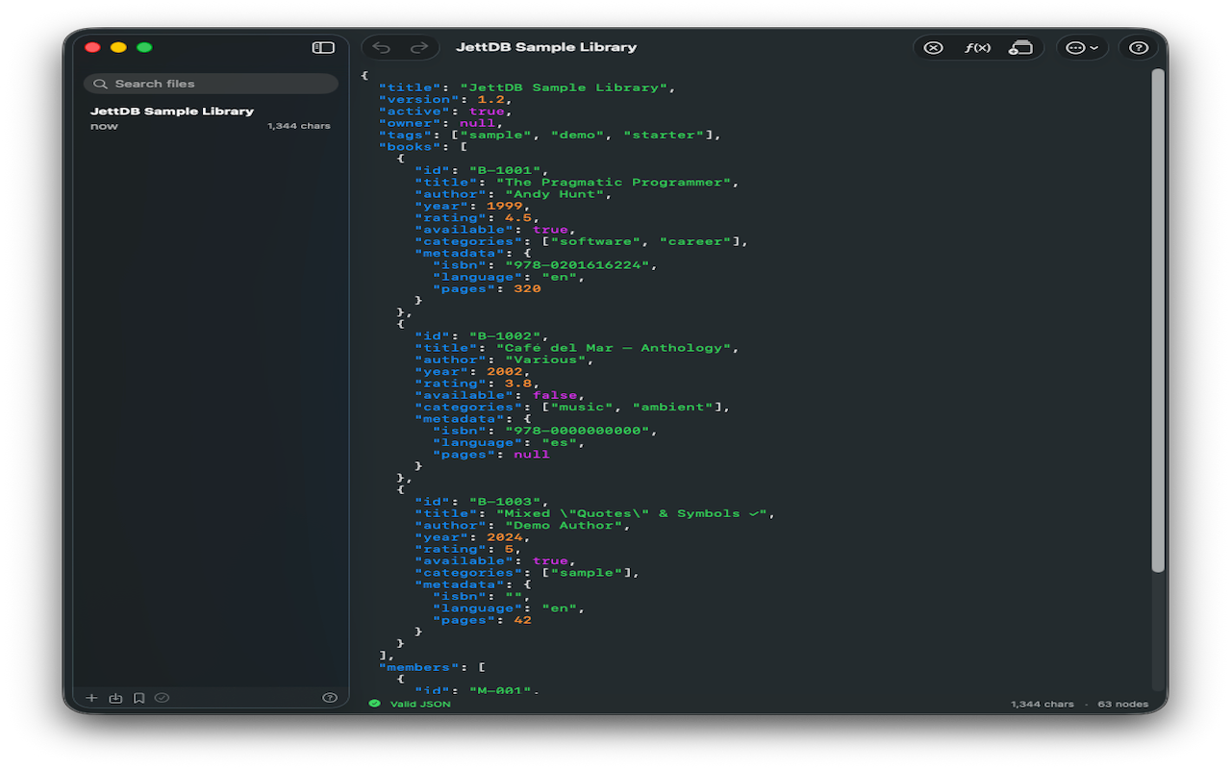The height and width of the screenshot is (769, 1231).
Task: Click the green Valid JSON check icon
Action: [x=375, y=704]
